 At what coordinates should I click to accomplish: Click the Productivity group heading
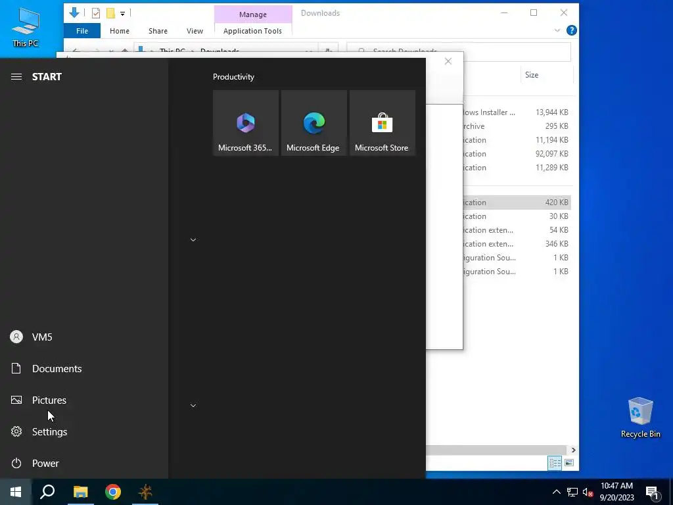point(233,77)
